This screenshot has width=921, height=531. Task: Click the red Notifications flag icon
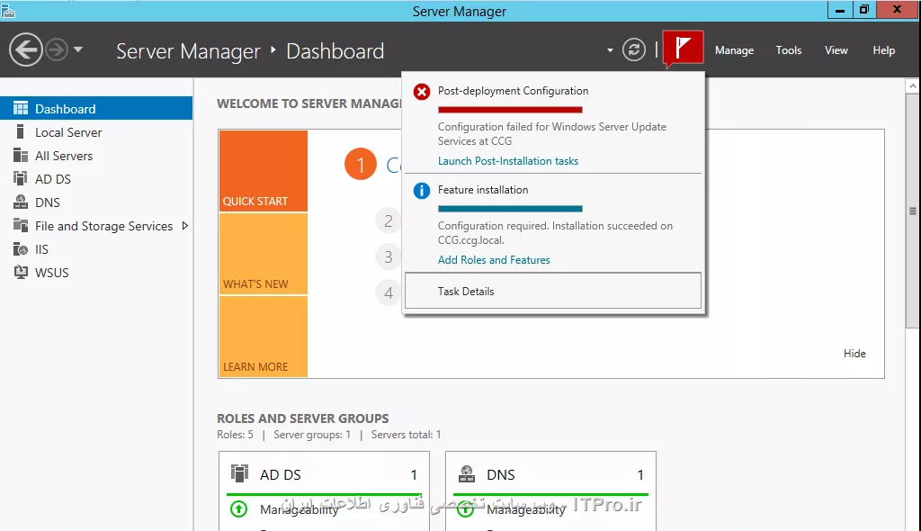[x=684, y=49]
